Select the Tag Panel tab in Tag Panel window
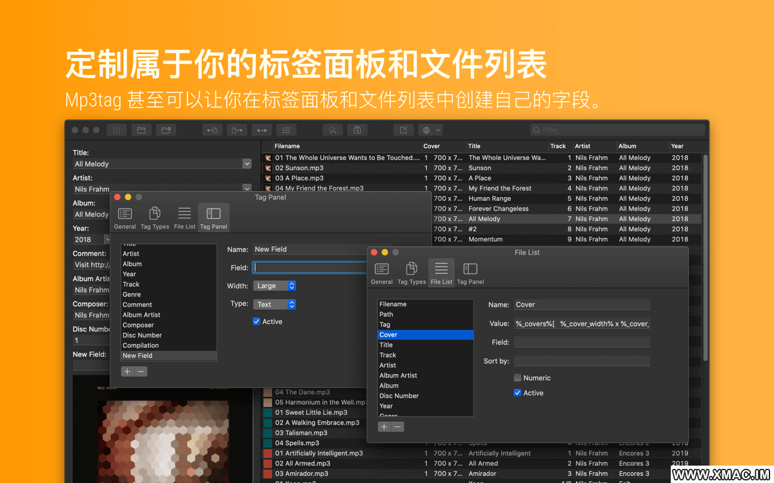This screenshot has width=774, height=483. pos(213,218)
